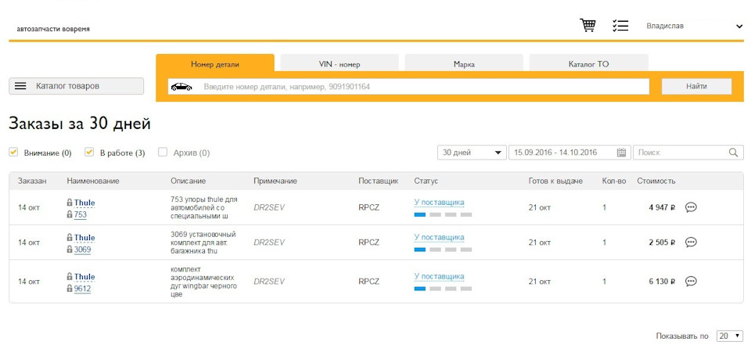Open the Каталог товаров button

pyautogui.click(x=76, y=86)
